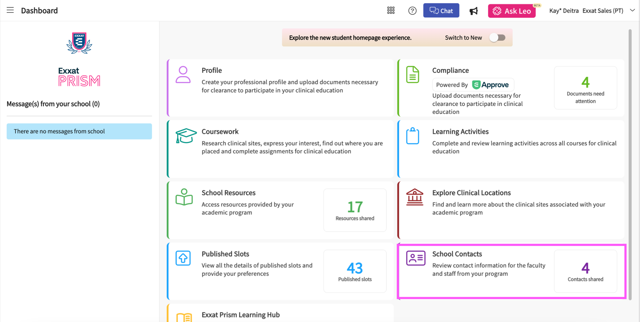Screen dimensions: 640x322
Task: Click the Exxat Prism Learning Hub book icon
Action: pyautogui.click(x=184, y=317)
